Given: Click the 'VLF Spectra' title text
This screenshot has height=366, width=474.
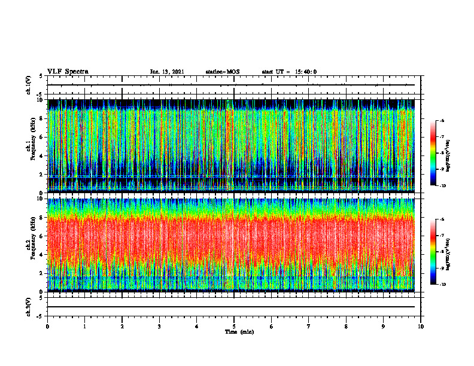Looking at the screenshot, I should click(x=68, y=72).
